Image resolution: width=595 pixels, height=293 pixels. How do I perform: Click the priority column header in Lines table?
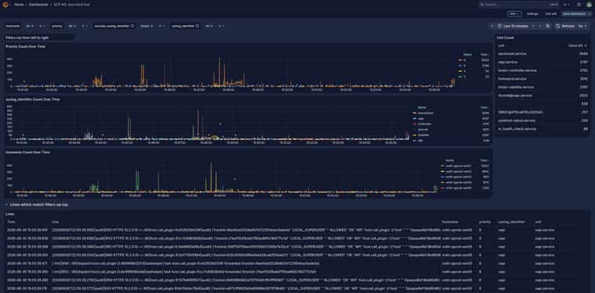(x=484, y=222)
